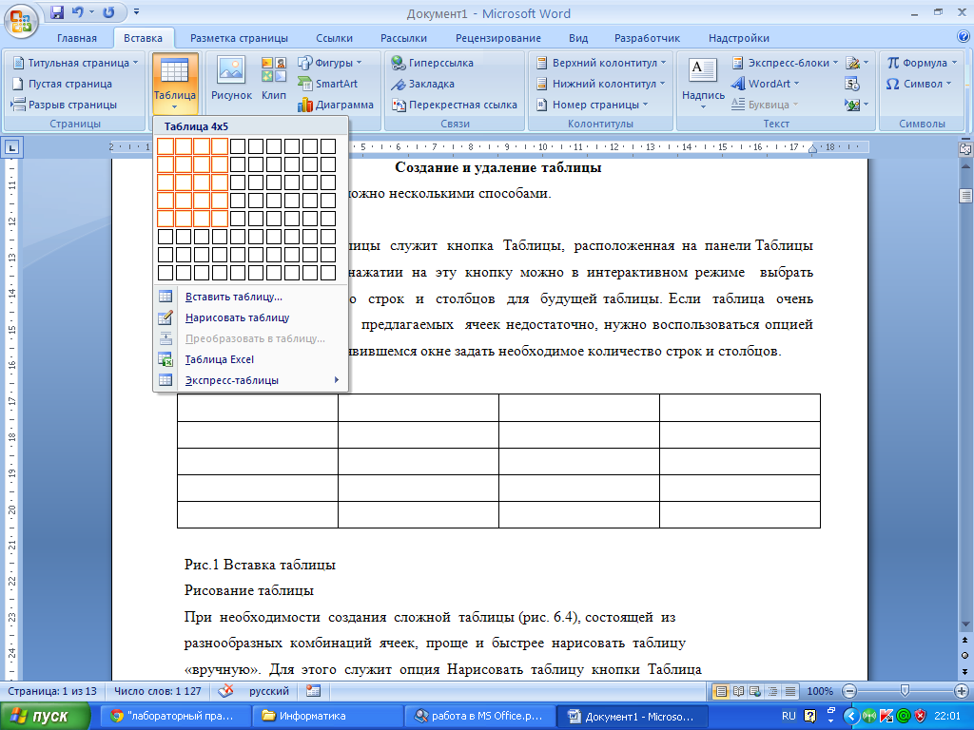974x730 pixels.
Task: Insert a picture with Рисунок
Action: [231, 80]
